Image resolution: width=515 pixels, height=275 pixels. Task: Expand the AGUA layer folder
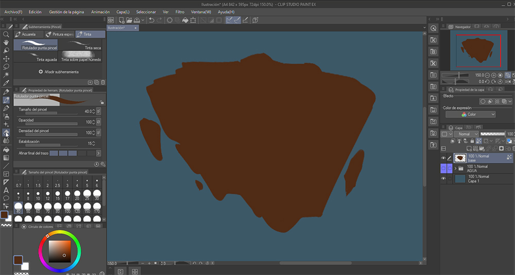(455, 169)
